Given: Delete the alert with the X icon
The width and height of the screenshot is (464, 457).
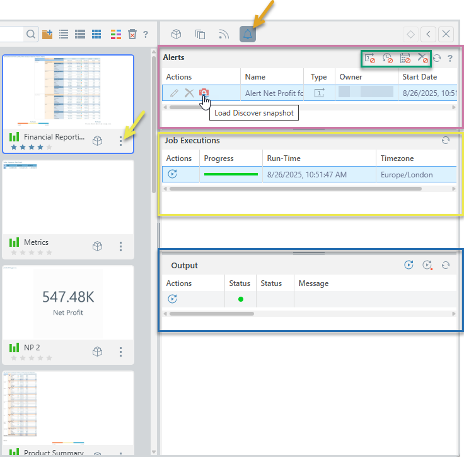Looking at the screenshot, I should click(x=188, y=93).
